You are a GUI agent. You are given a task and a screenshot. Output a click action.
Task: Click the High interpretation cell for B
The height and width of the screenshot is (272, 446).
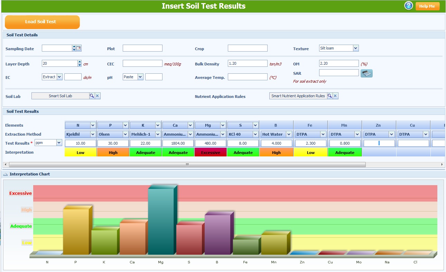(276, 152)
